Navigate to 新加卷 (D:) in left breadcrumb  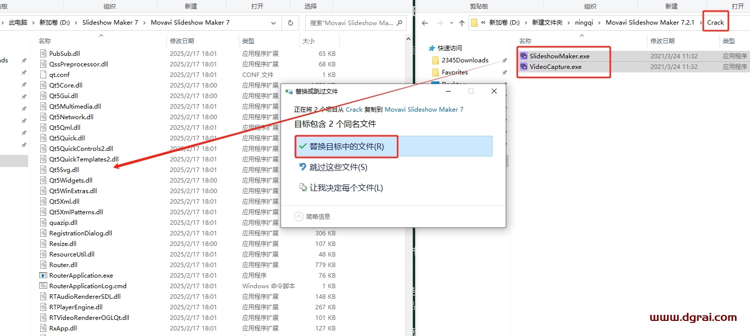(55, 23)
